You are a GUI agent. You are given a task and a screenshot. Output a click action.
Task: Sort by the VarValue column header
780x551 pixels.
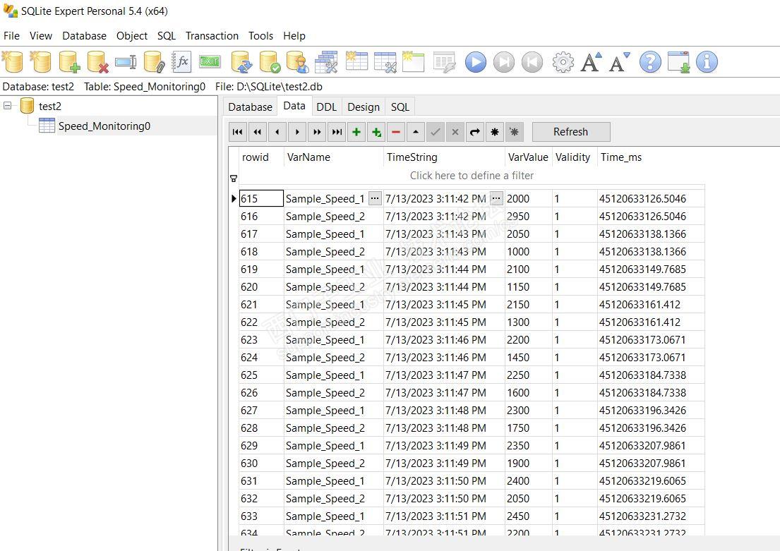coord(528,157)
